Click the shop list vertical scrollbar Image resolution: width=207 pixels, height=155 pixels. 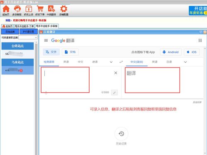pos(36,98)
